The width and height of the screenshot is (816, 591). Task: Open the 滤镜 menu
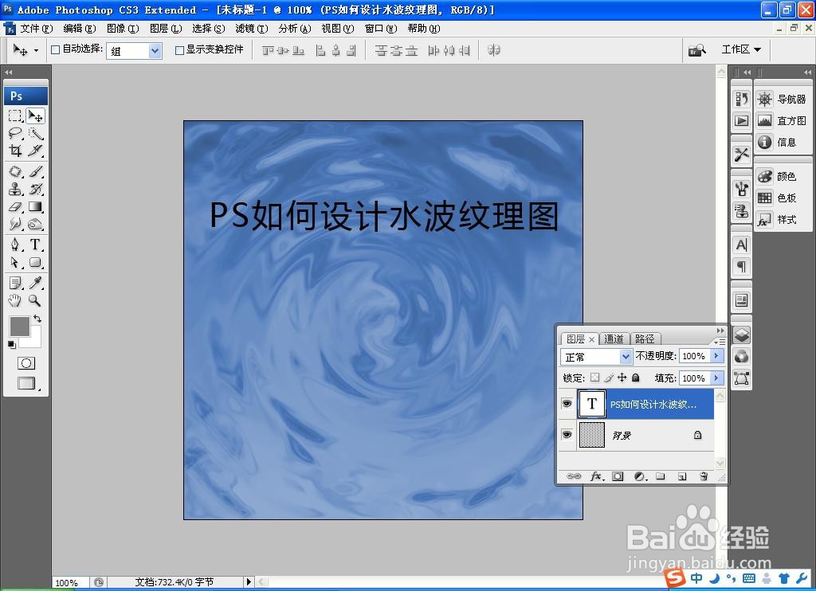[249, 28]
